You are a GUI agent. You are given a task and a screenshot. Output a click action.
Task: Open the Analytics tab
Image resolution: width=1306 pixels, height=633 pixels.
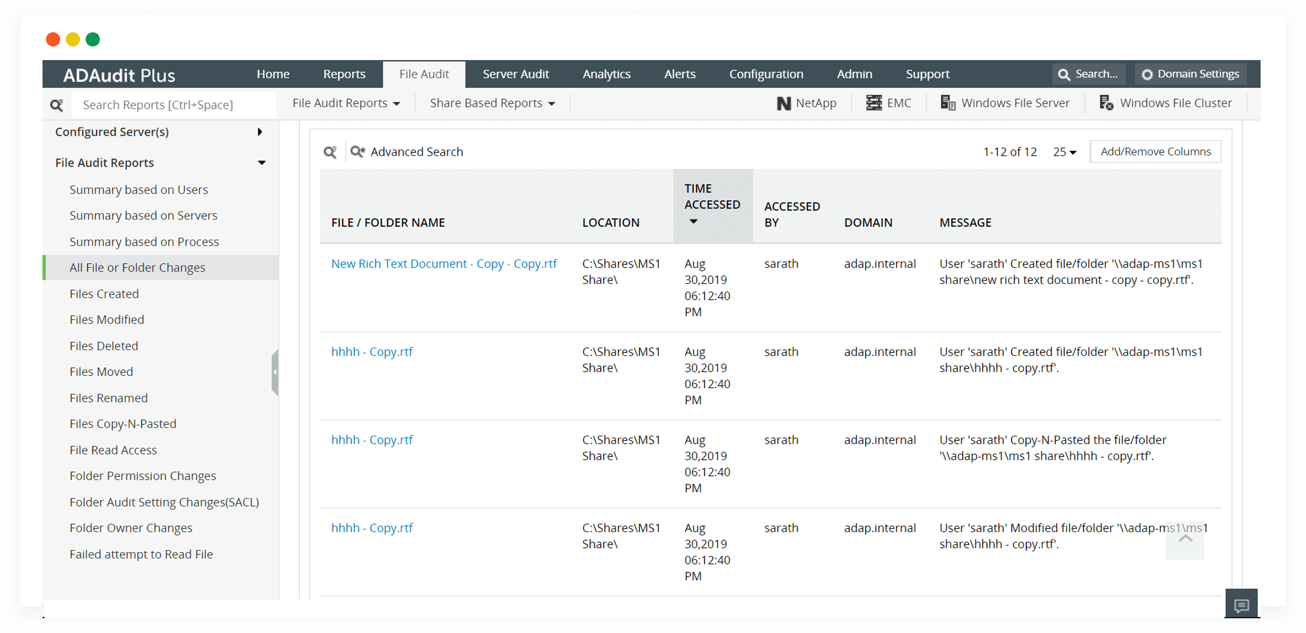(606, 74)
